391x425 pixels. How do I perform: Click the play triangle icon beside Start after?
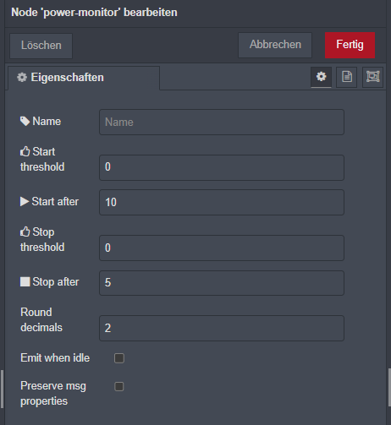(x=25, y=201)
